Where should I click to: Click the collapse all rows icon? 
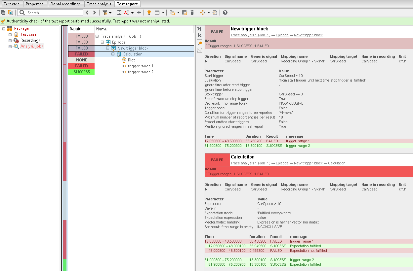139,13
